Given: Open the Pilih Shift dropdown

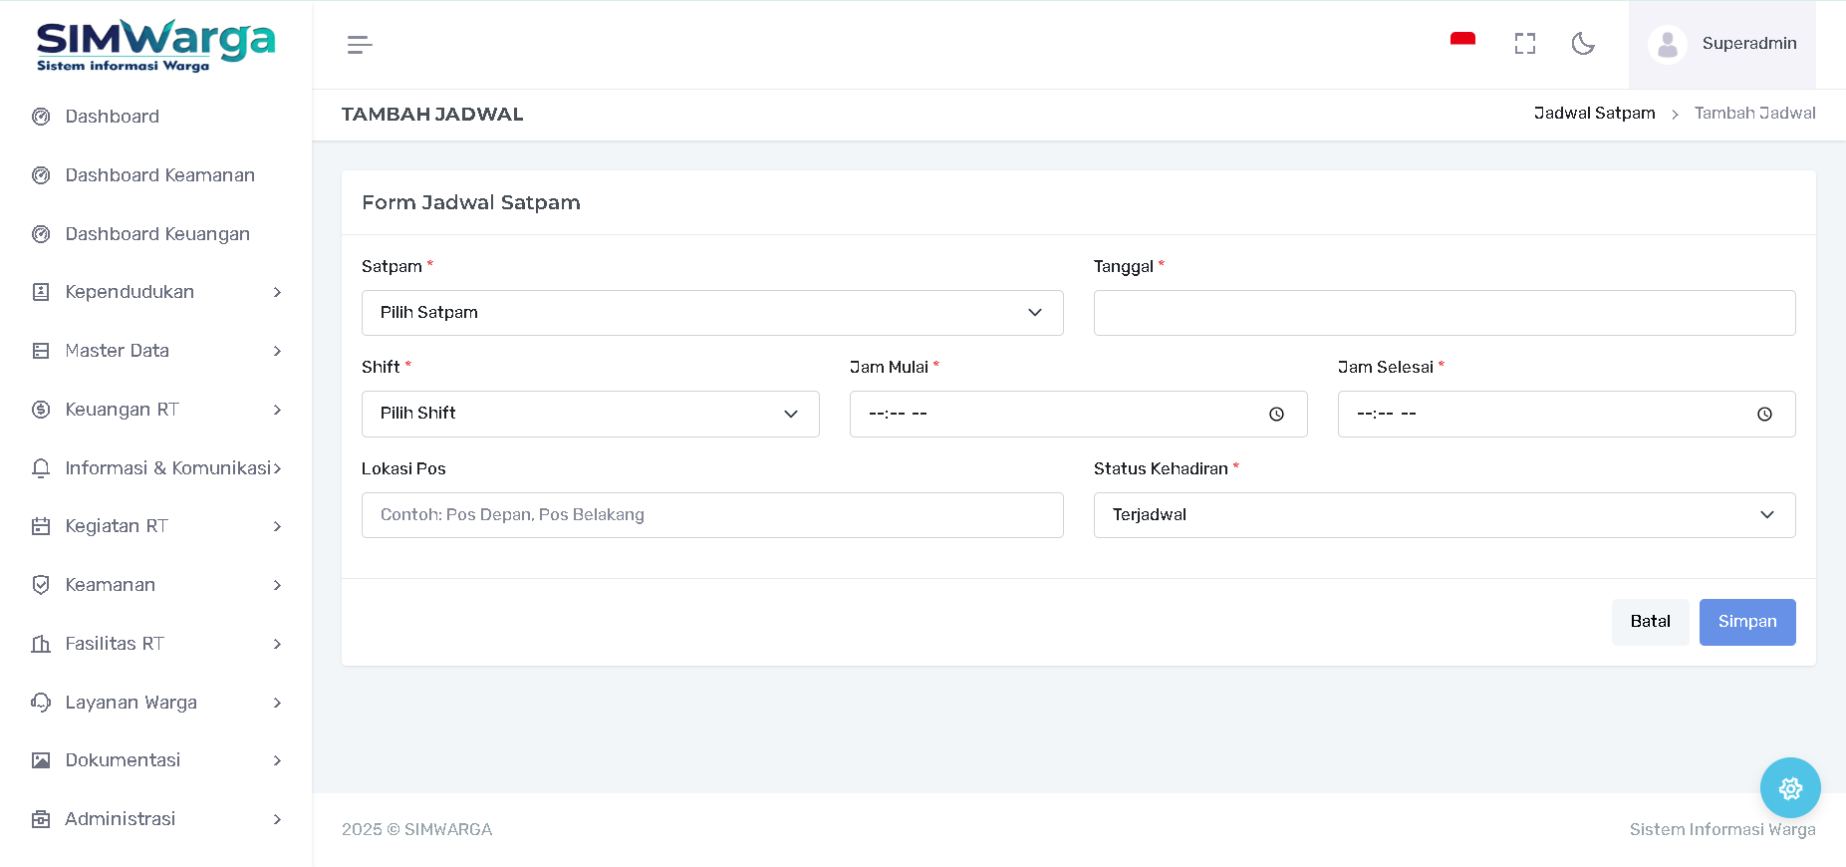Looking at the screenshot, I should 590,414.
